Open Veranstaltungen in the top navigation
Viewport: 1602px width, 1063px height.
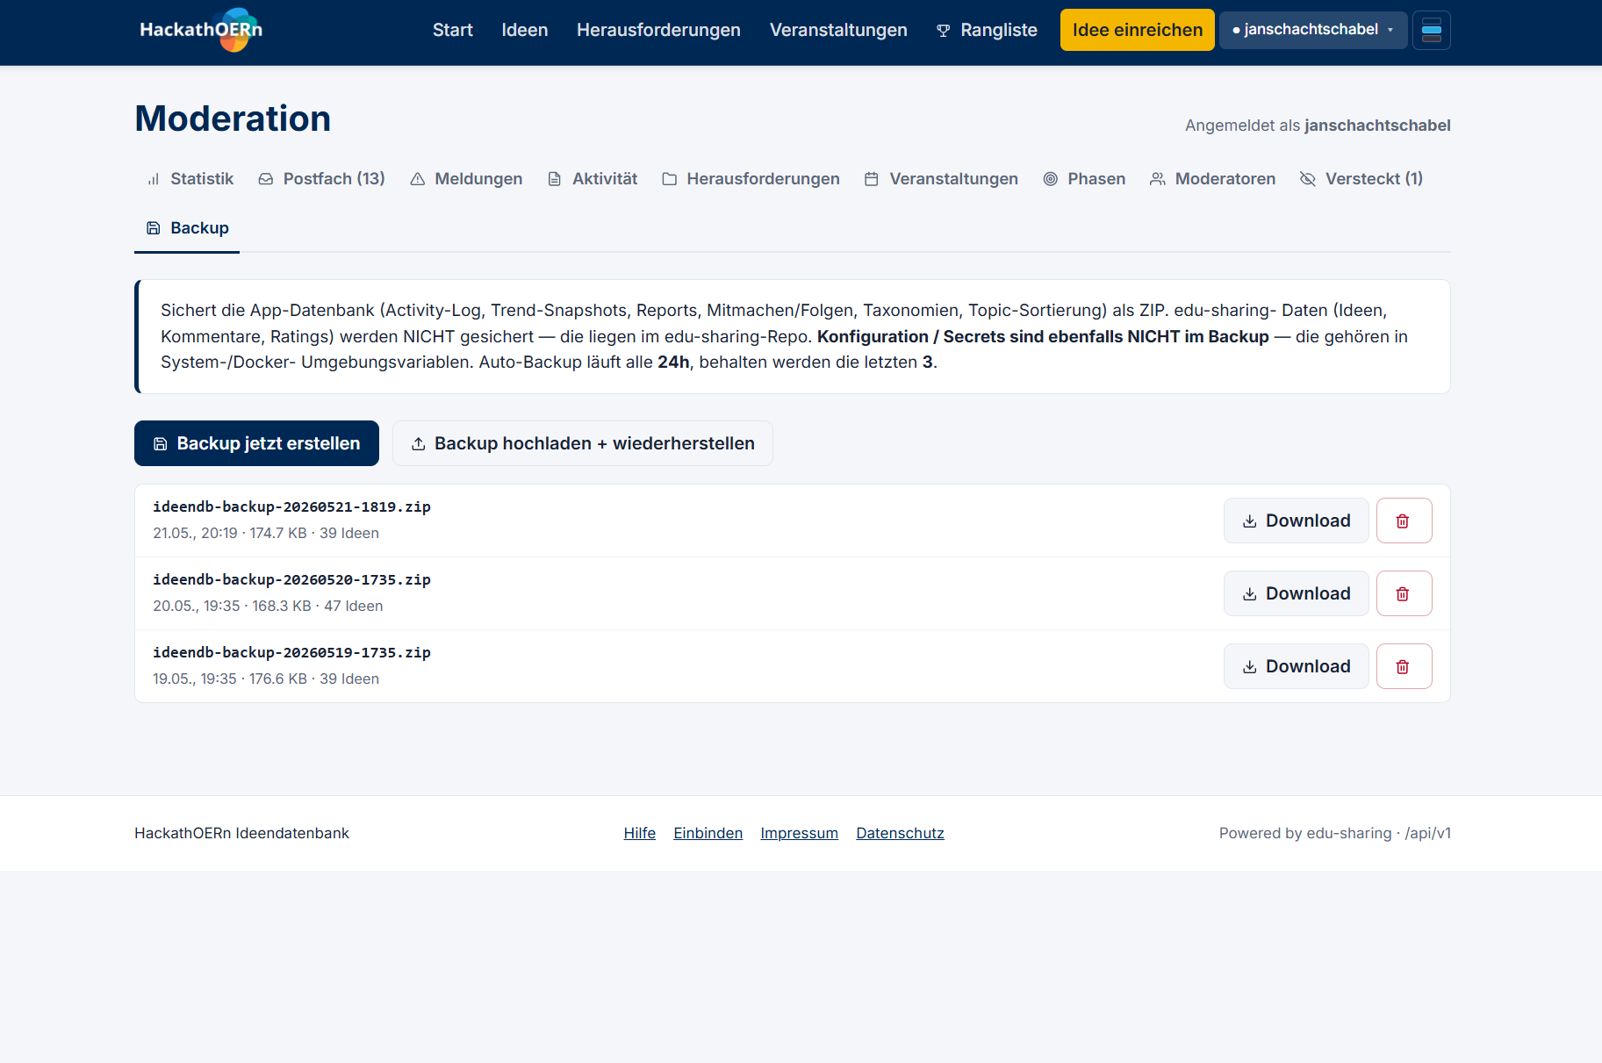pyautogui.click(x=838, y=30)
